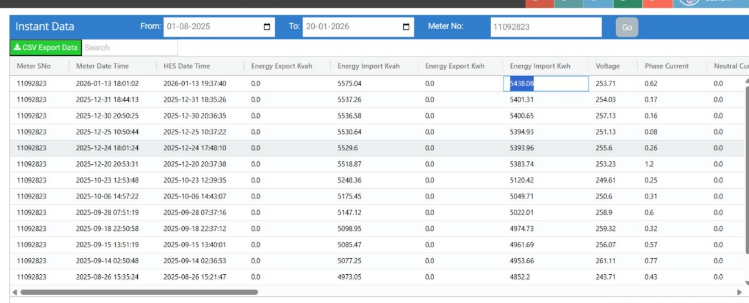Click the Energy Export Kvah column header
Viewport: 749px width, 303px height.
282,66
